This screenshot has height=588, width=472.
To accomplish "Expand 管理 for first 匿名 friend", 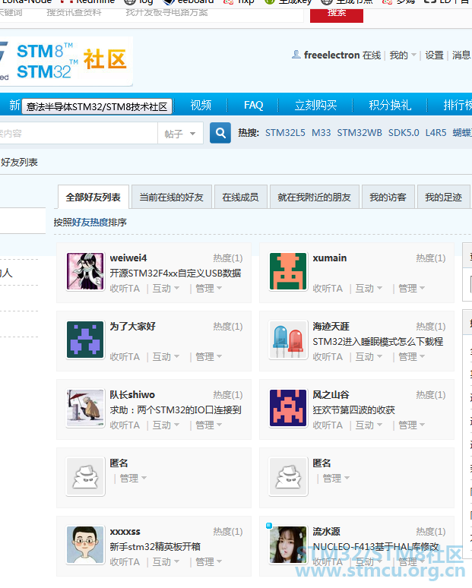I will pos(133,479).
